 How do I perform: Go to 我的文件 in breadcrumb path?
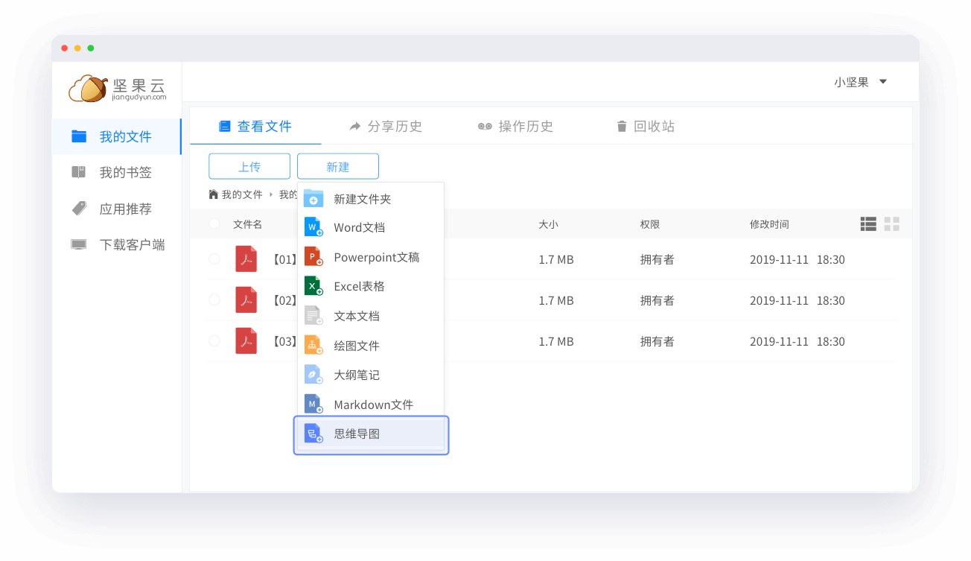pyautogui.click(x=241, y=194)
